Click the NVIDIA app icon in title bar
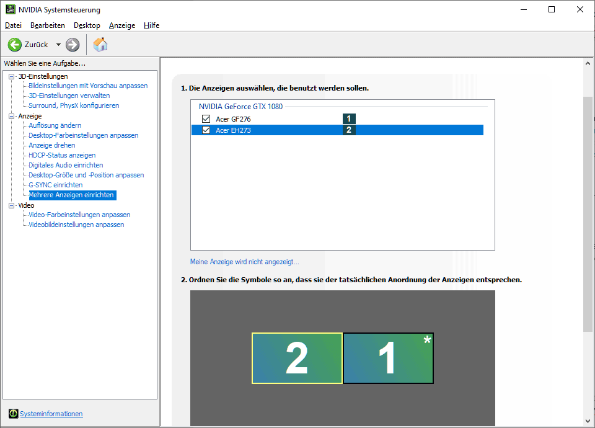 11,10
